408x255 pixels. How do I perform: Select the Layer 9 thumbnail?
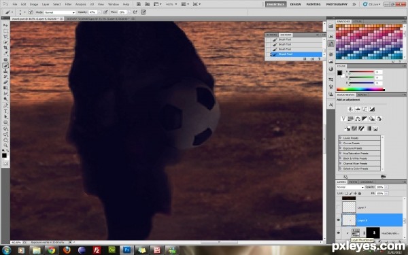click(x=349, y=220)
